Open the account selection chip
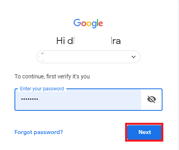 coord(88,57)
